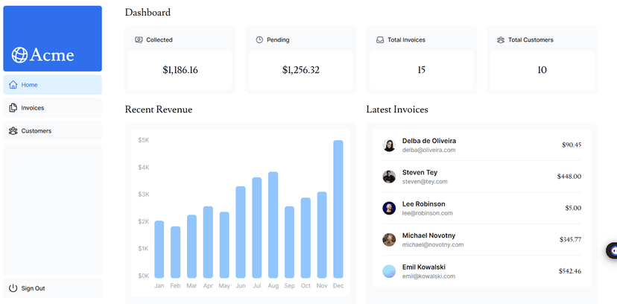Click the Acme globe logo icon
This screenshot has height=304, width=617.
point(19,55)
